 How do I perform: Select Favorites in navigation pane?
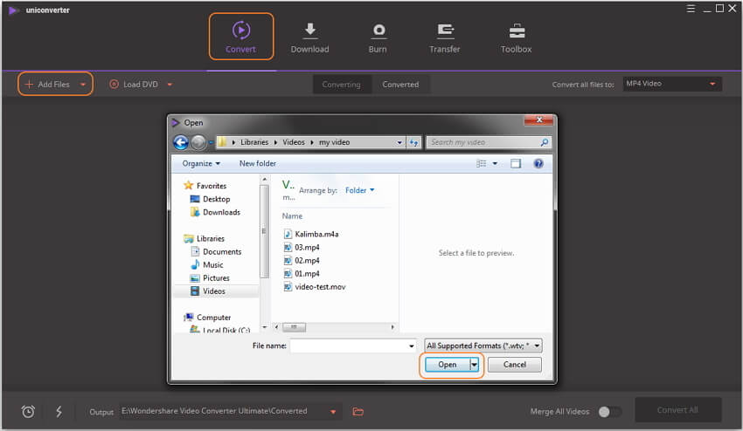click(x=205, y=186)
